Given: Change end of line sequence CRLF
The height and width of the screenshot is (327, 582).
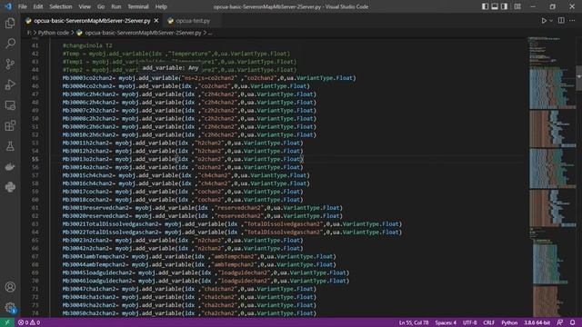Looking at the screenshot, I should coord(489,322).
